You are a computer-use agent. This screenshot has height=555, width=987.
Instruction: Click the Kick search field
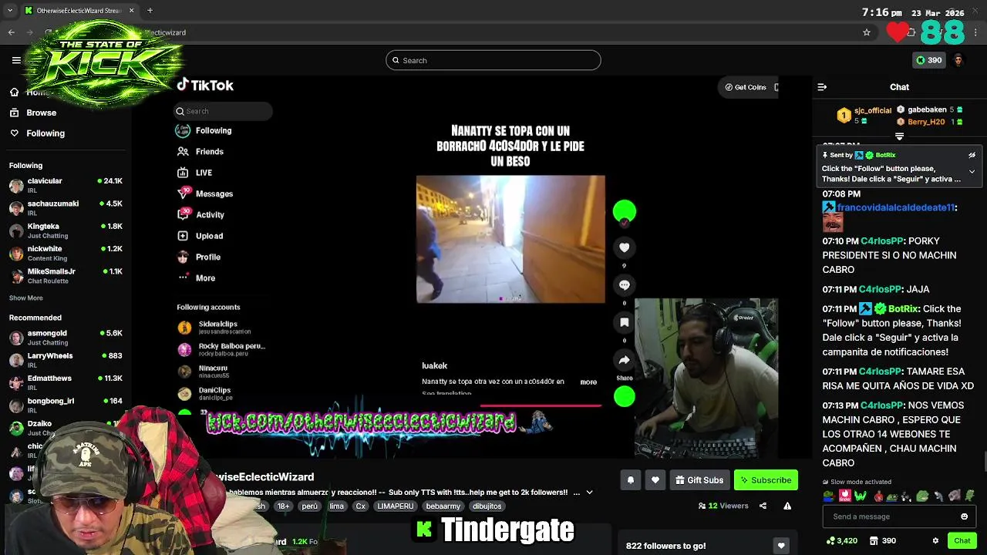coord(493,60)
